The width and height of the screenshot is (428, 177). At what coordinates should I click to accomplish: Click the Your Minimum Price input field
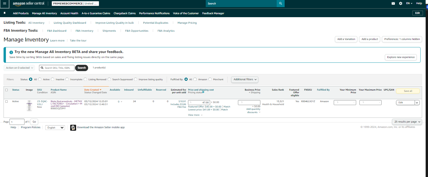345,102
